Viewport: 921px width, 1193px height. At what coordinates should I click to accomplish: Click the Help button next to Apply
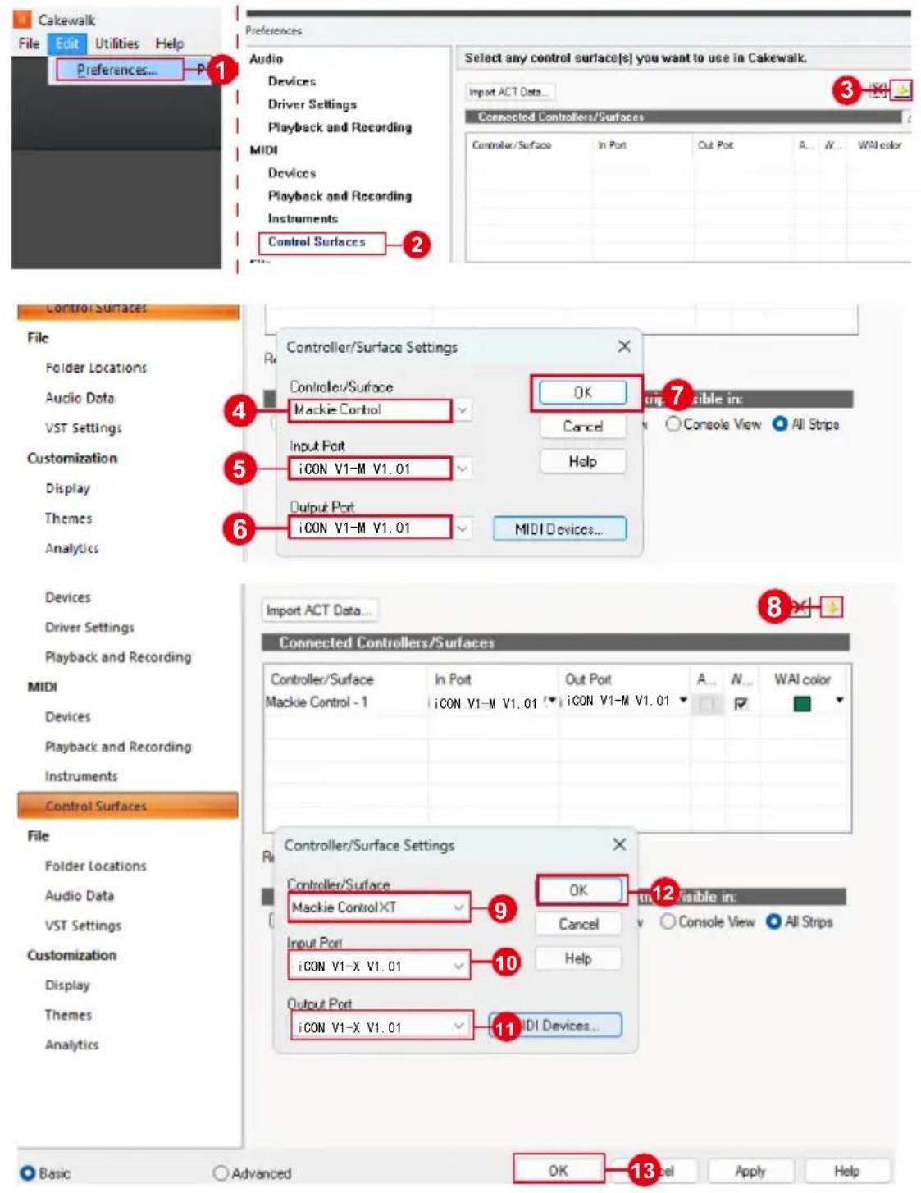pyautogui.click(x=847, y=1171)
